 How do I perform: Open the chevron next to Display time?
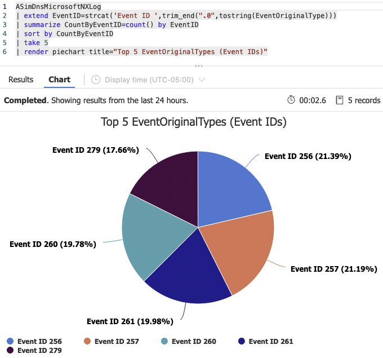[202, 80]
